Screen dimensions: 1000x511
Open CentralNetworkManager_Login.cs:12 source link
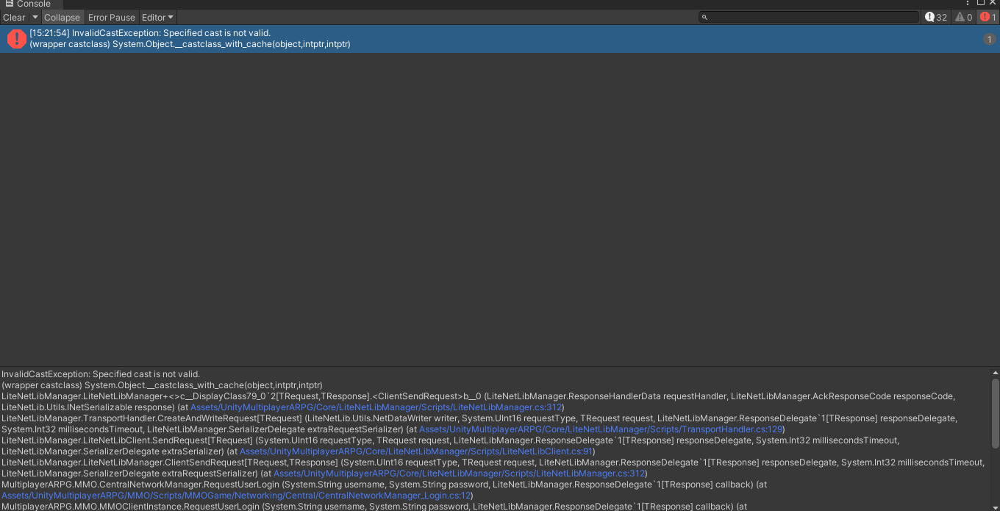236,496
